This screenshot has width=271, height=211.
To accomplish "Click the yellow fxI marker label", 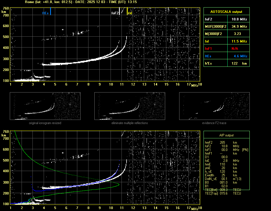I will (x=130, y=13).
